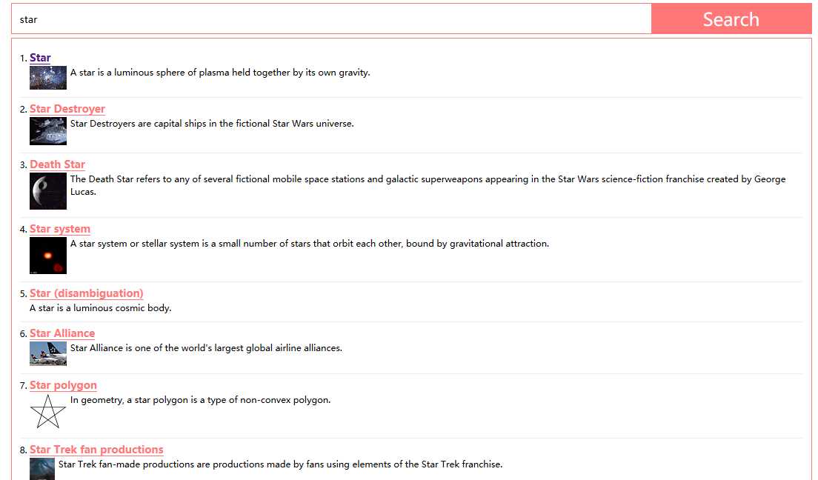Open 'Star Trek fan productions' link
This screenshot has height=480, width=818.
(x=96, y=450)
